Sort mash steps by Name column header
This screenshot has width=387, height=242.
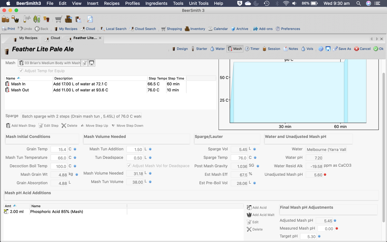click(x=29, y=78)
